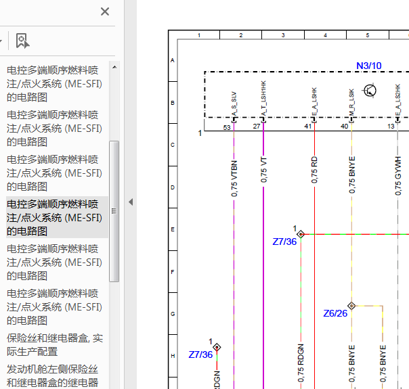Click pin number 53
Screen dimensions: 409x389
(x=227, y=127)
